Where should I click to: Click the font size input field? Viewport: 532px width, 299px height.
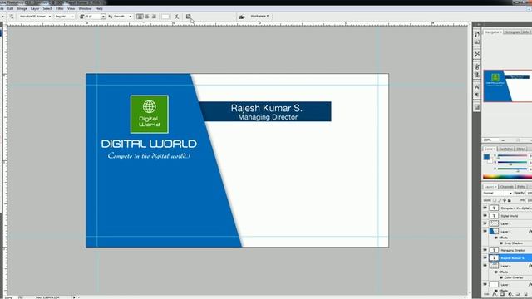coord(92,17)
